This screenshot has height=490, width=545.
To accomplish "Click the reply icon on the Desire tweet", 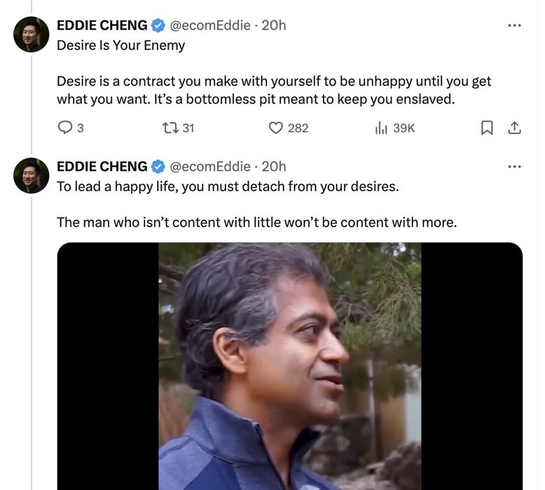I will tap(65, 128).
